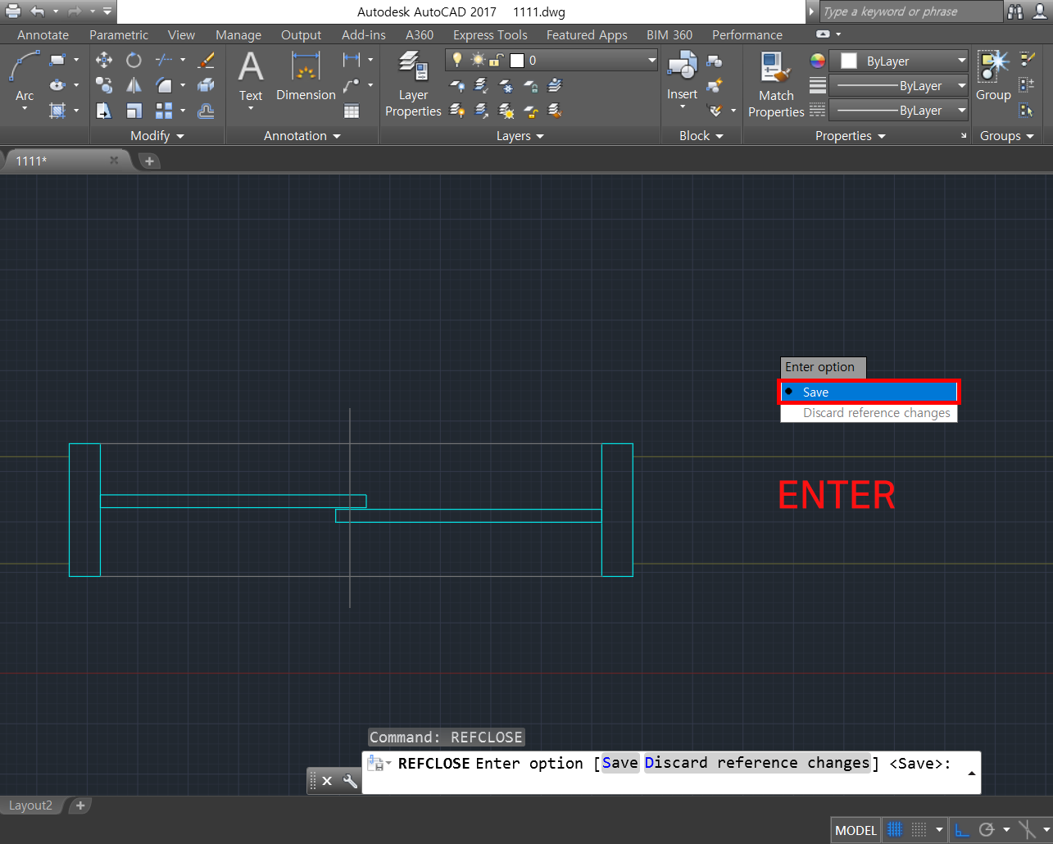1053x844 pixels.
Task: Select the Move tool in Modify panel
Action: pos(104,60)
